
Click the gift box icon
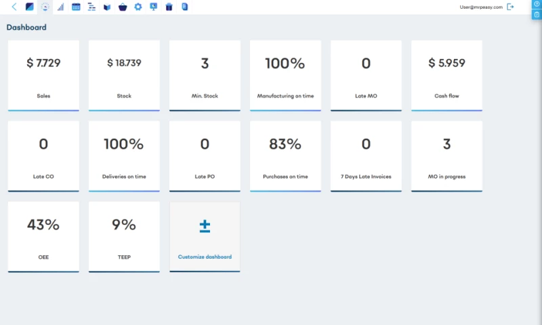coord(169,7)
